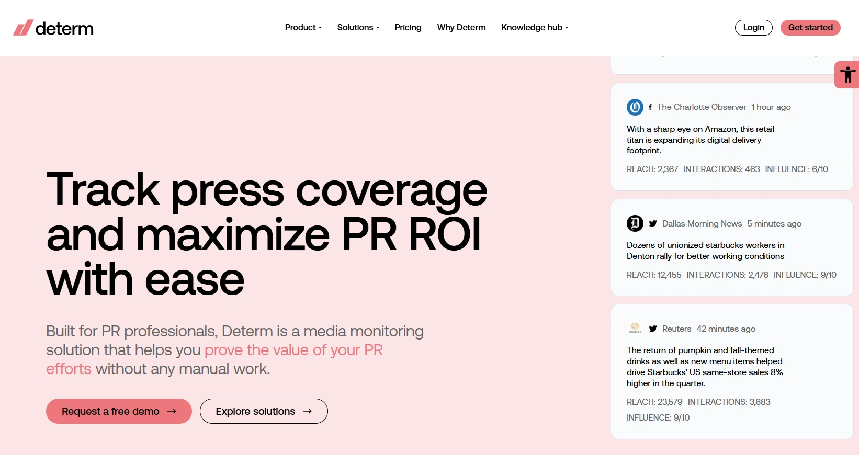Click 'The Charlotte Observer' source name
Viewport: 859px width, 475px height.
(702, 107)
